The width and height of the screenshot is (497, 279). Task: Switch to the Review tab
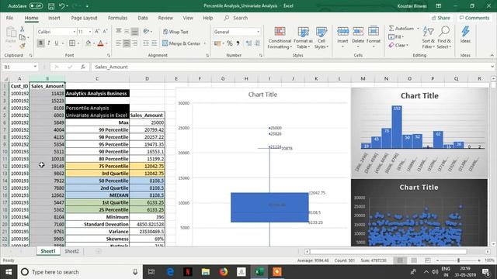pyautogui.click(x=165, y=18)
